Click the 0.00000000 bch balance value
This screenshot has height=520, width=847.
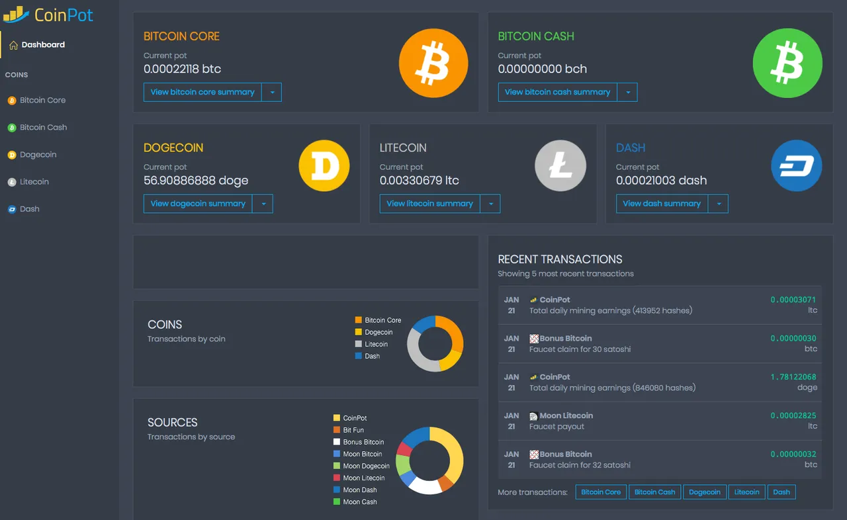(543, 69)
